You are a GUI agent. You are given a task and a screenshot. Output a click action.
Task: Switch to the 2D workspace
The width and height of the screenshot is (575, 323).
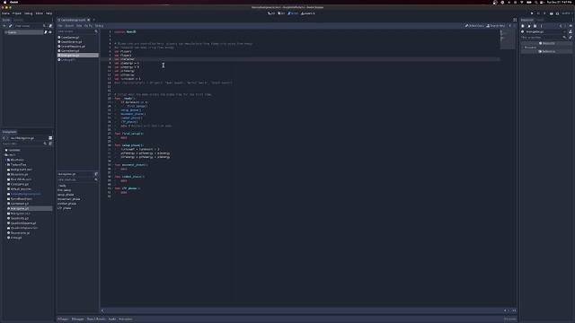(271, 13)
